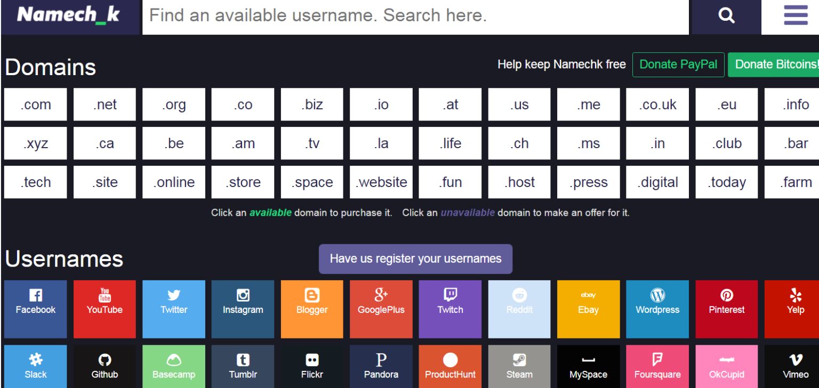Click the Blogger tile

click(x=312, y=309)
